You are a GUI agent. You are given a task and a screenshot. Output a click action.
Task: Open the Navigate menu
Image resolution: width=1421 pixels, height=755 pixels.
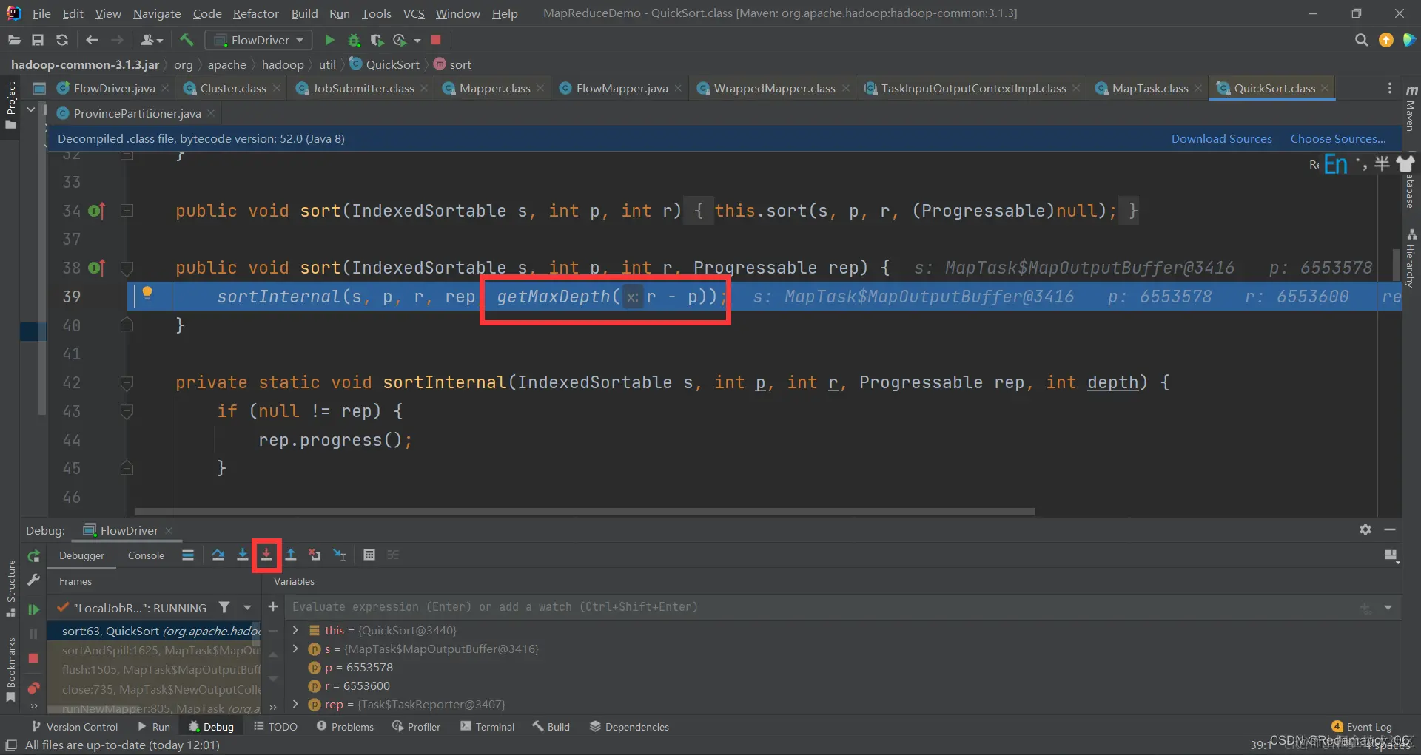157,13
